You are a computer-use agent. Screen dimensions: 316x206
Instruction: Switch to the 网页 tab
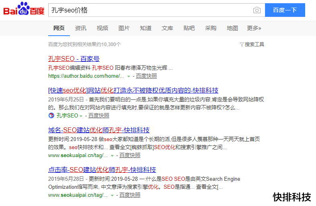[x=59, y=28]
